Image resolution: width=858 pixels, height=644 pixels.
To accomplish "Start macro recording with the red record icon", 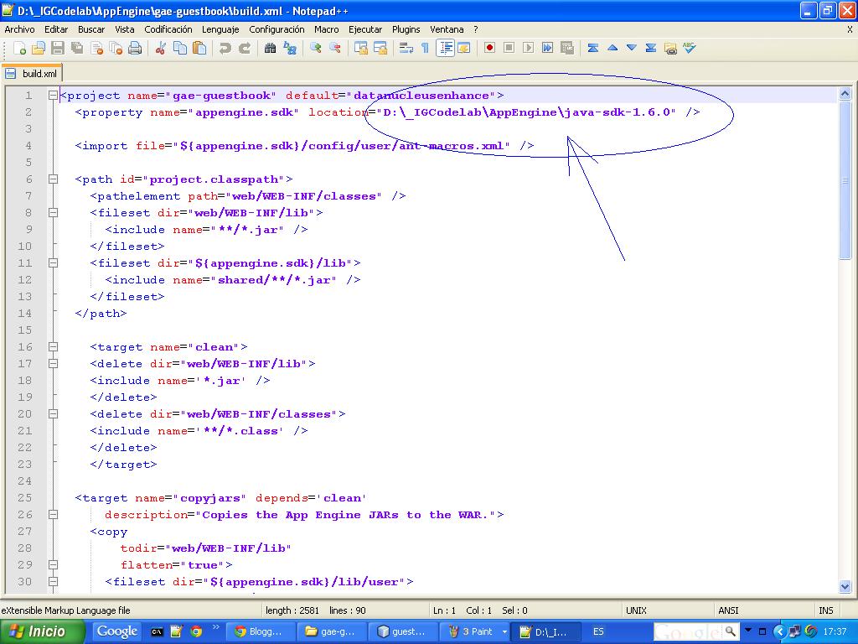I will [489, 49].
